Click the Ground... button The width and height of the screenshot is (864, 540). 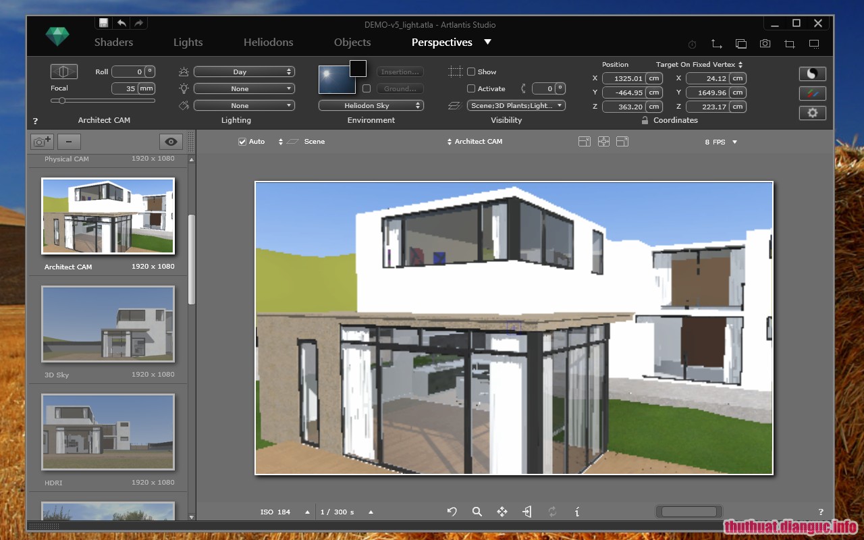[400, 88]
